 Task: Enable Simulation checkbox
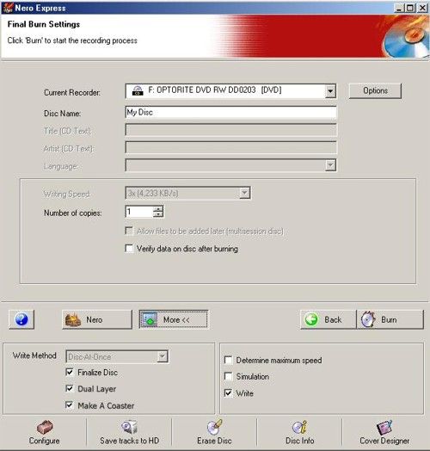coord(228,376)
